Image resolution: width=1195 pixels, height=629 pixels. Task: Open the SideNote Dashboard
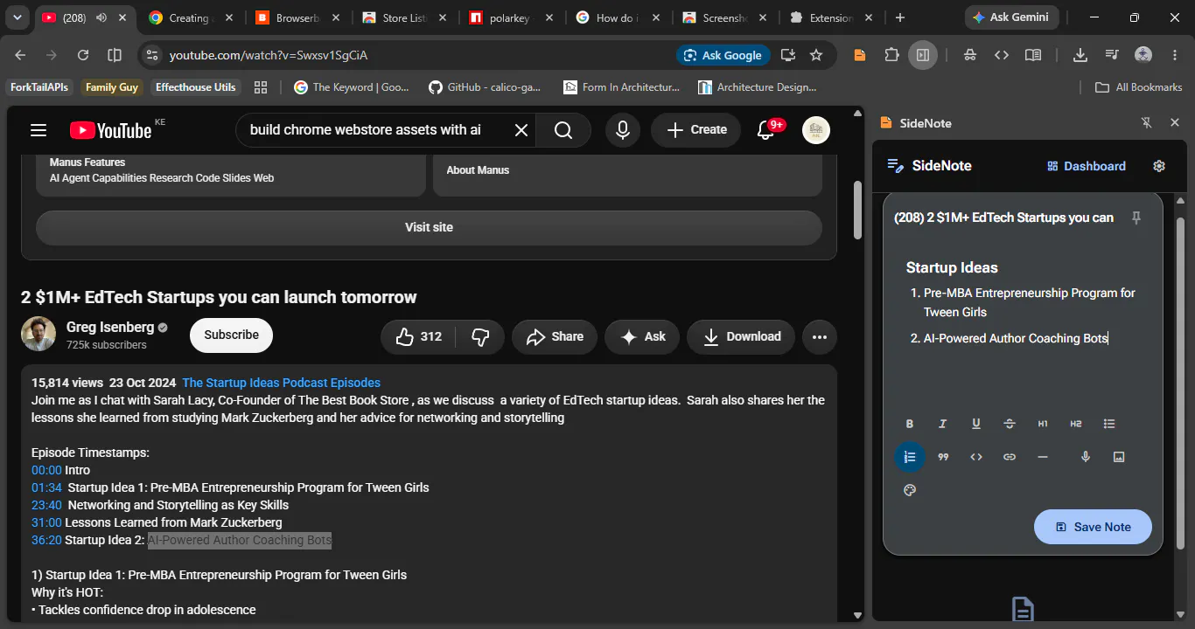1087,166
